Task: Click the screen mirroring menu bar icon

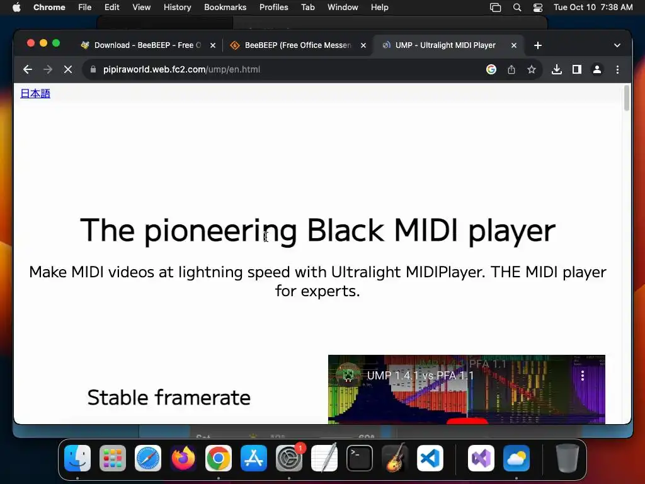Action: pyautogui.click(x=495, y=8)
